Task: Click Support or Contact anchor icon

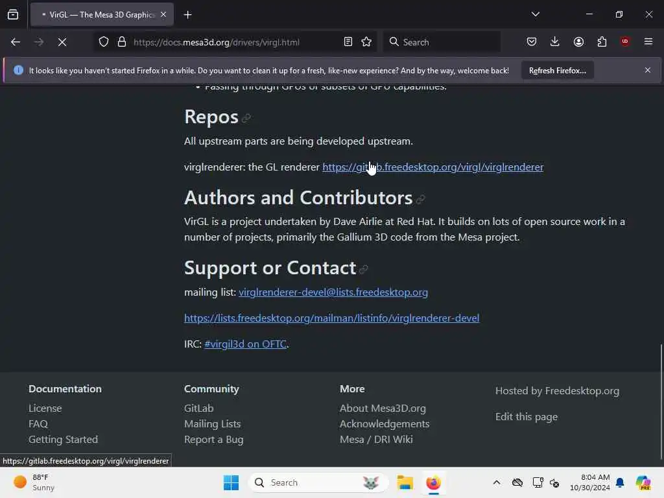Action: pos(363,269)
